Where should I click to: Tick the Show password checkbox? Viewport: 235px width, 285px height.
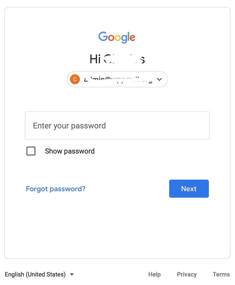[x=31, y=151]
